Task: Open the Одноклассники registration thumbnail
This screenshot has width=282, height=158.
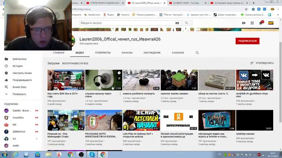Action: coord(179,120)
